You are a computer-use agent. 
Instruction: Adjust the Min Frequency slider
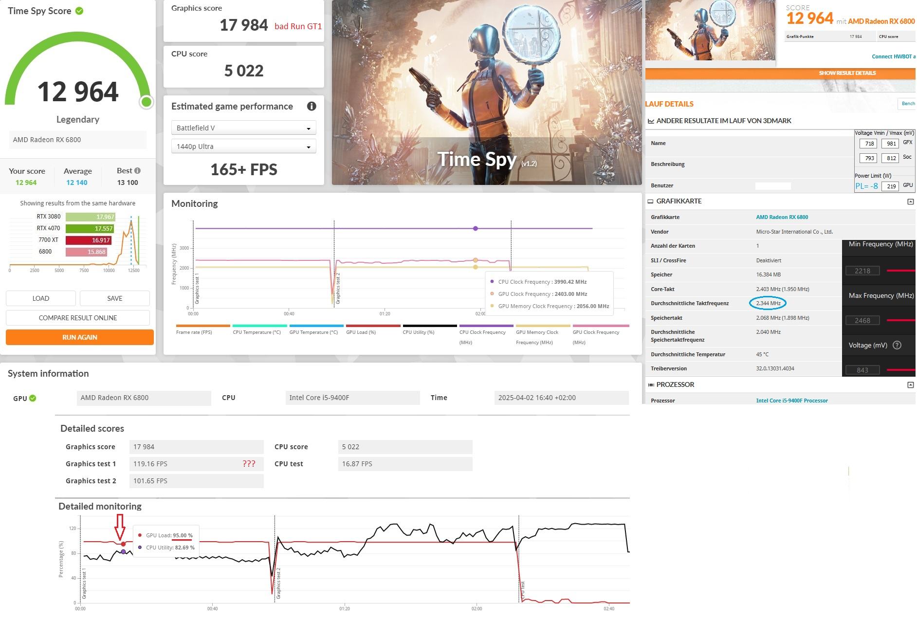[901, 271]
